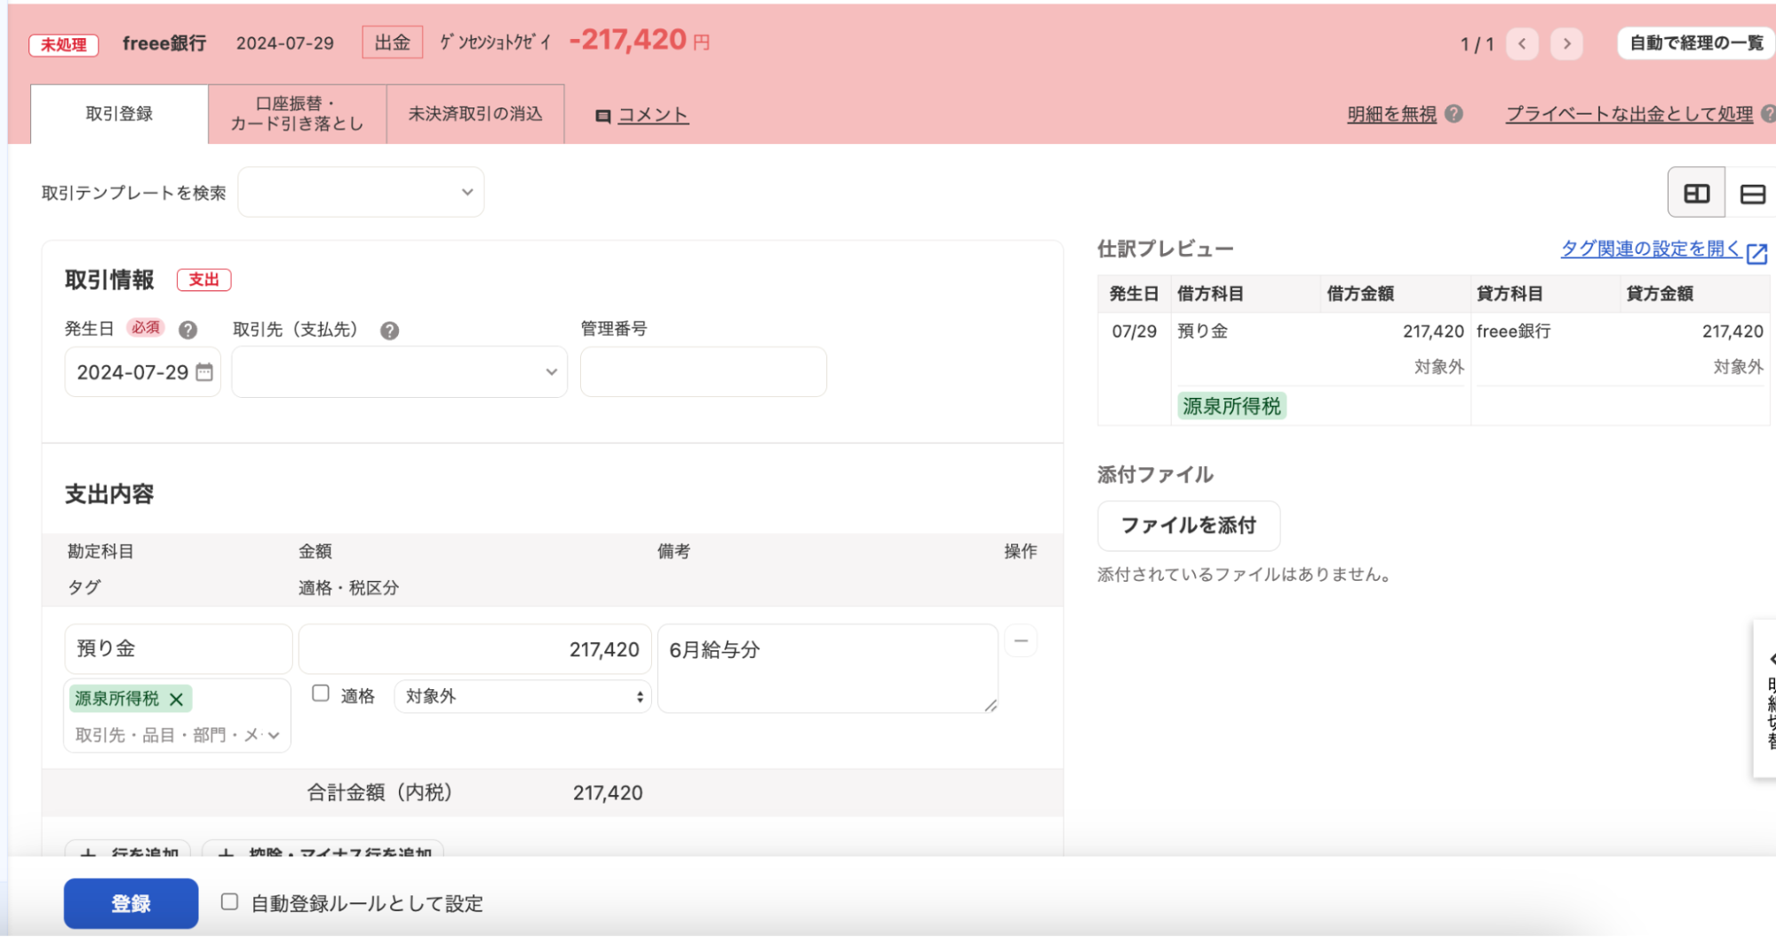Open the 取引テンプレートを検索 dropdown
1776x937 pixels.
pyautogui.click(x=361, y=192)
